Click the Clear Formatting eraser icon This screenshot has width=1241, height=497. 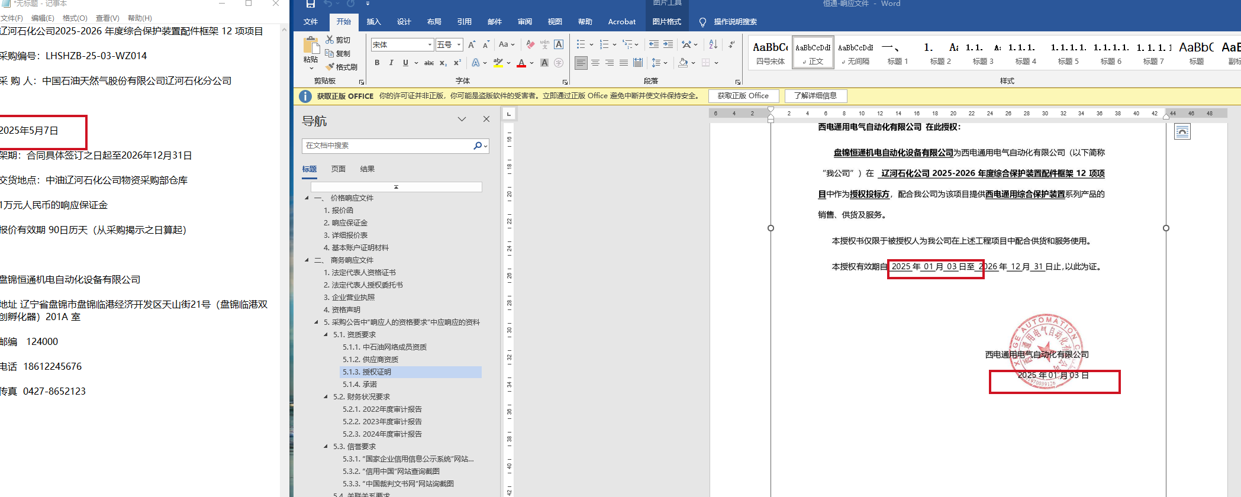[x=530, y=44]
